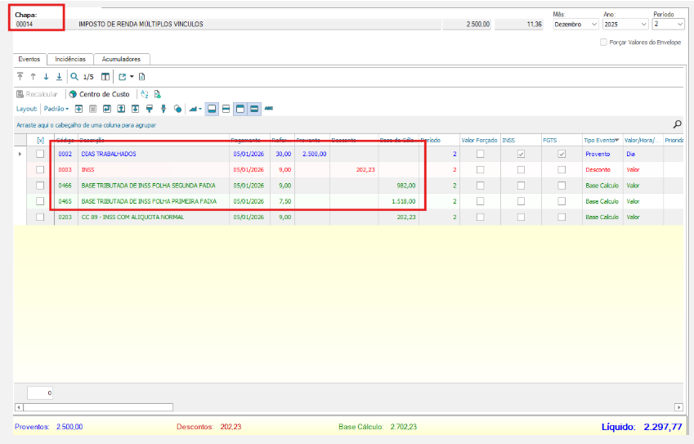
Task: Click the ABC text icon
Action: click(269, 109)
